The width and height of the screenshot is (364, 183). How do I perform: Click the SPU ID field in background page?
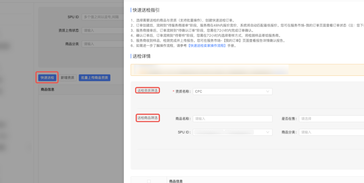(x=103, y=17)
